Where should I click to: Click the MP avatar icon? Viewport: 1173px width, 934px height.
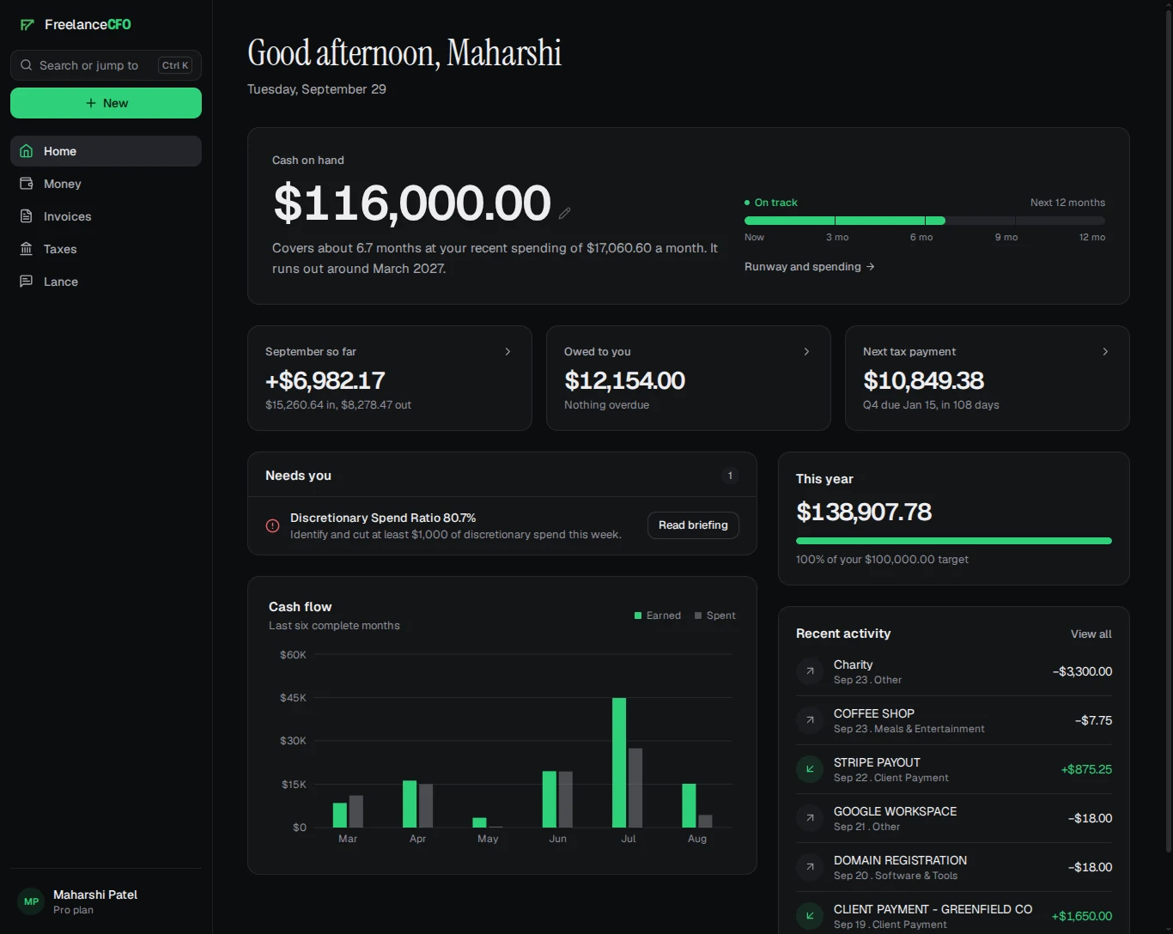pyautogui.click(x=32, y=901)
